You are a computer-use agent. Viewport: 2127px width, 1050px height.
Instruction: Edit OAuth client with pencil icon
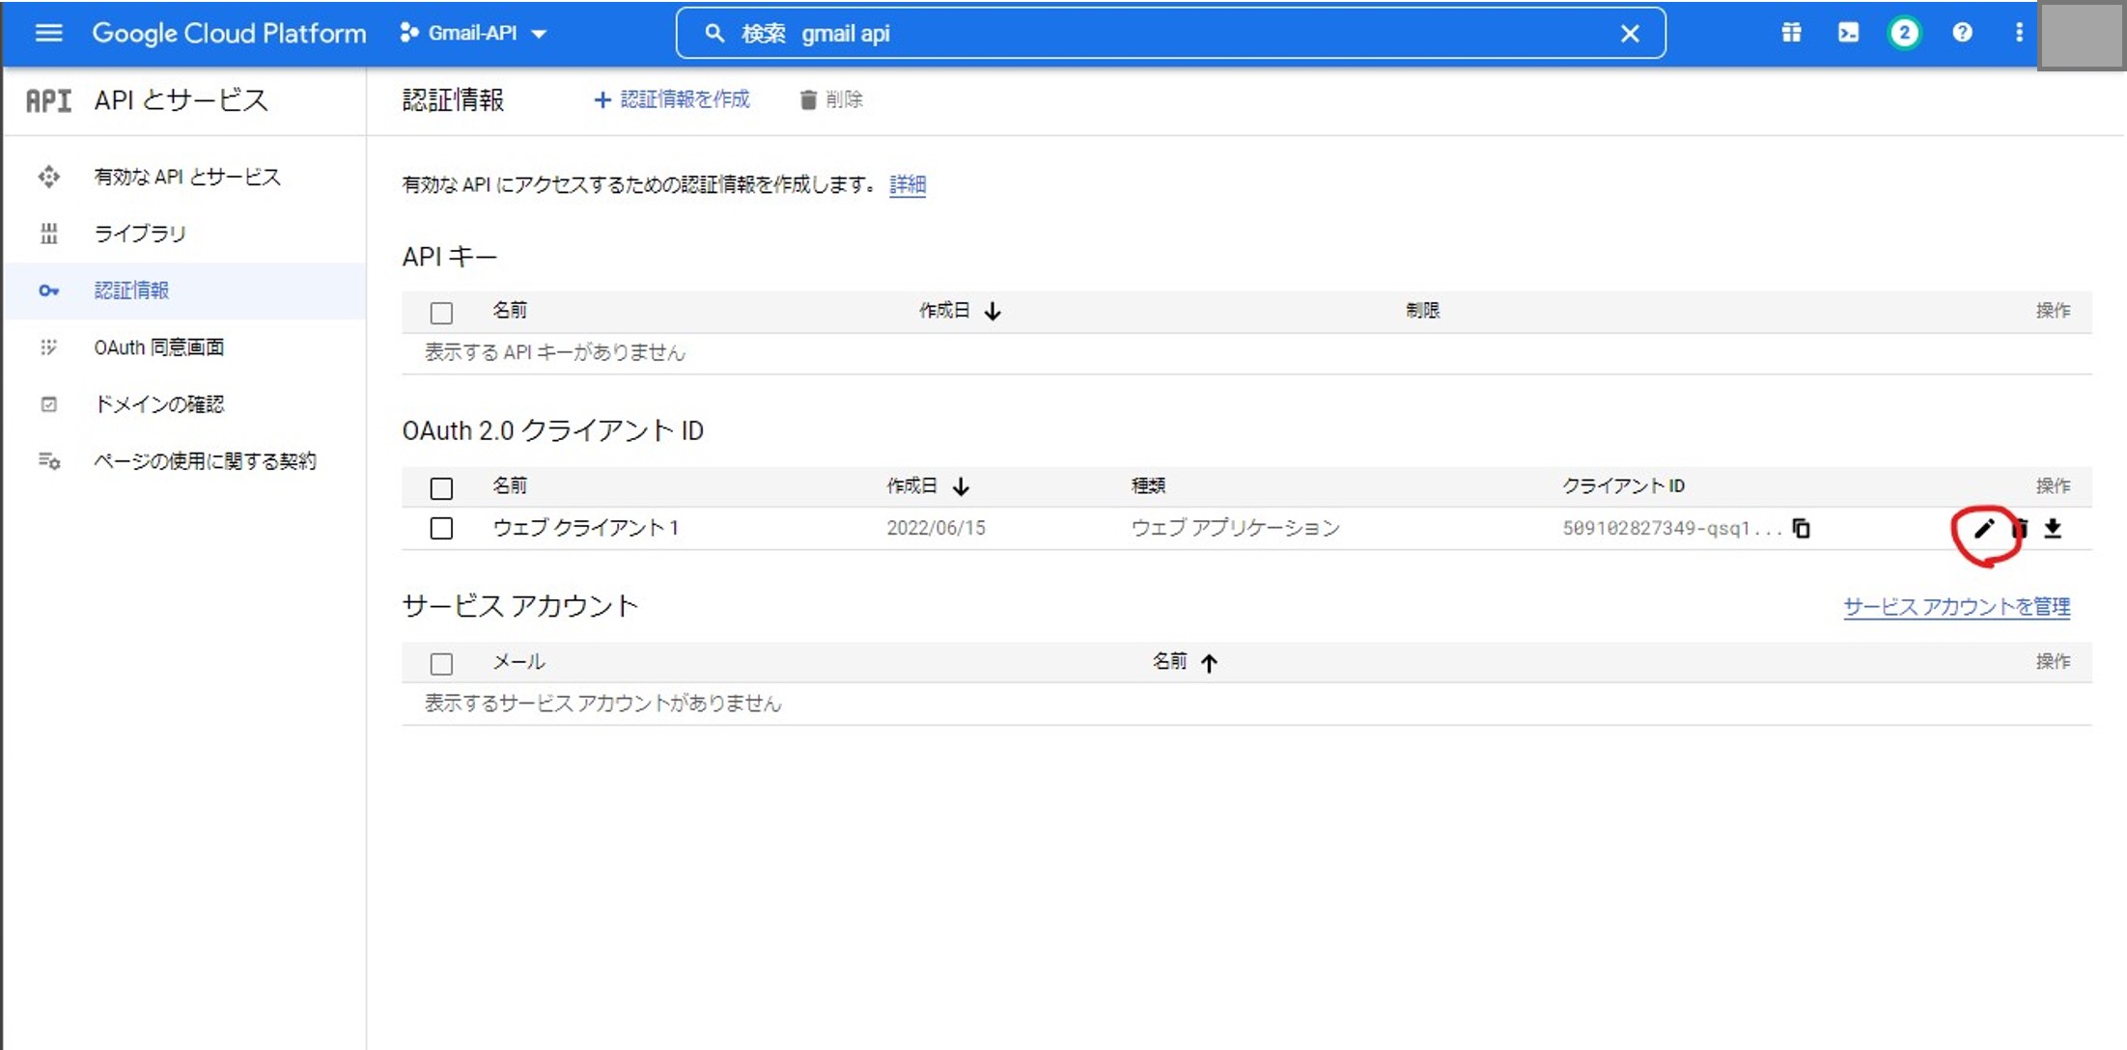[x=1983, y=529]
